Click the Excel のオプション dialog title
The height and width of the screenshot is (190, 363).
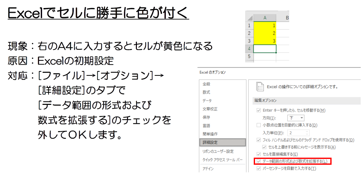(x=212, y=72)
